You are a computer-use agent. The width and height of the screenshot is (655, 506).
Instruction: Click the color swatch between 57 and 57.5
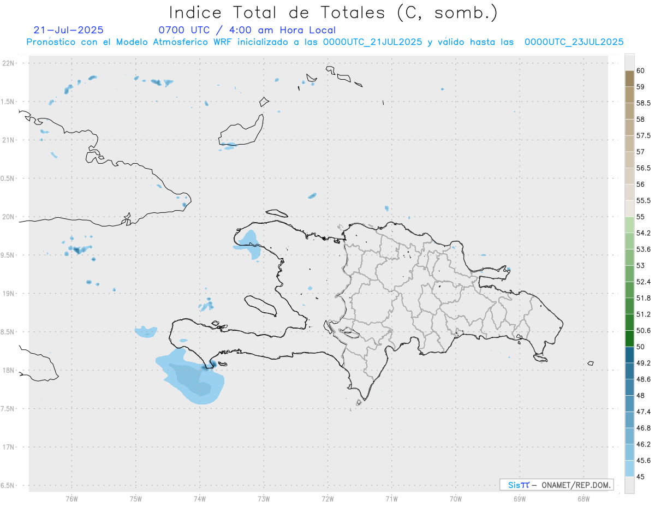pyautogui.click(x=629, y=143)
